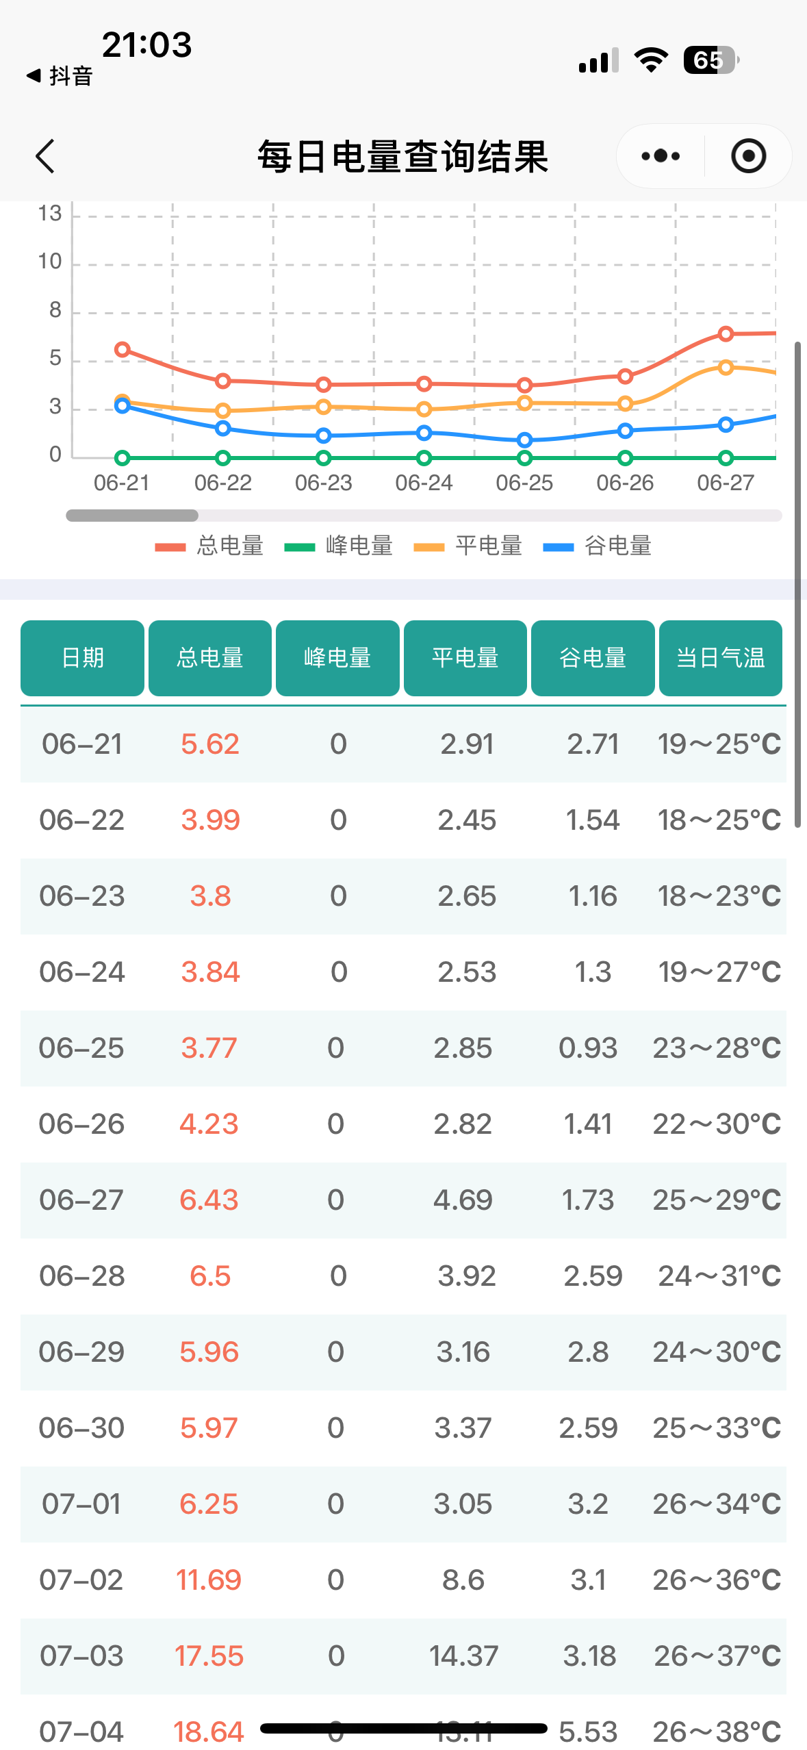807x1750 pixels.
Task: Tap the 总电量 column header
Action: coord(210,658)
